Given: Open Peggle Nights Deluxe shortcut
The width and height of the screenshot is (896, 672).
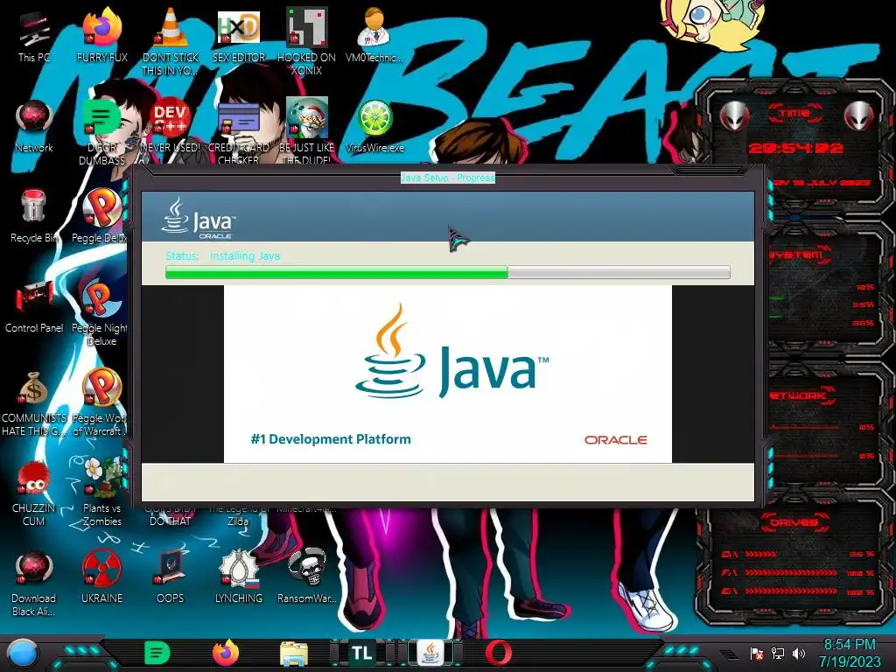Looking at the screenshot, I should 100,312.
